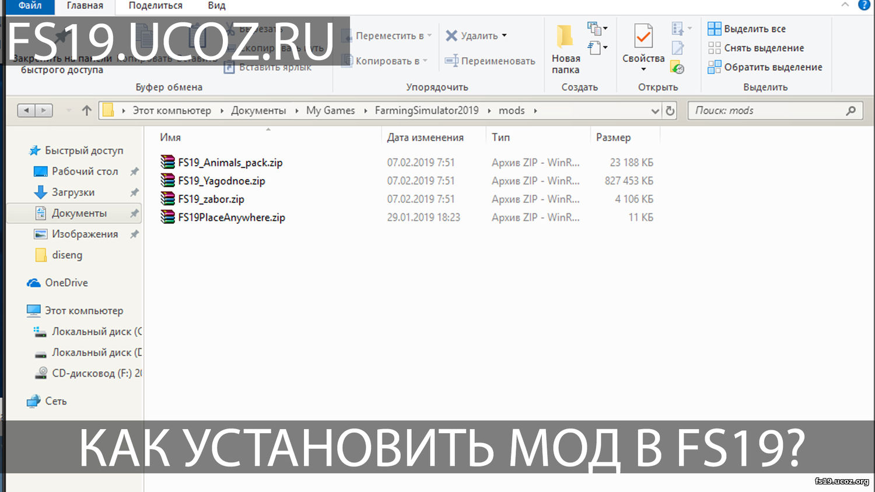
Task: Click the Удалить delete X icon
Action: coord(452,36)
